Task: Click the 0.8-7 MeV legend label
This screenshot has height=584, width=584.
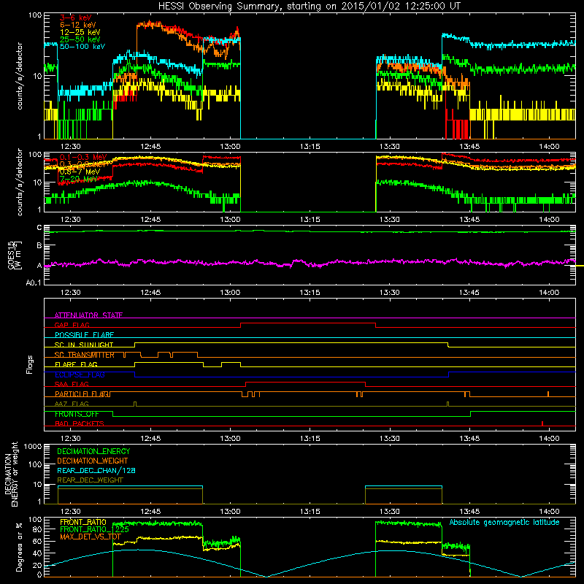Action: (80, 172)
